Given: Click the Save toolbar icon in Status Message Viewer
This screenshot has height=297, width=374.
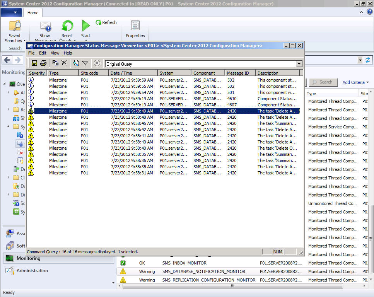Looking at the screenshot, I should click(34, 63).
